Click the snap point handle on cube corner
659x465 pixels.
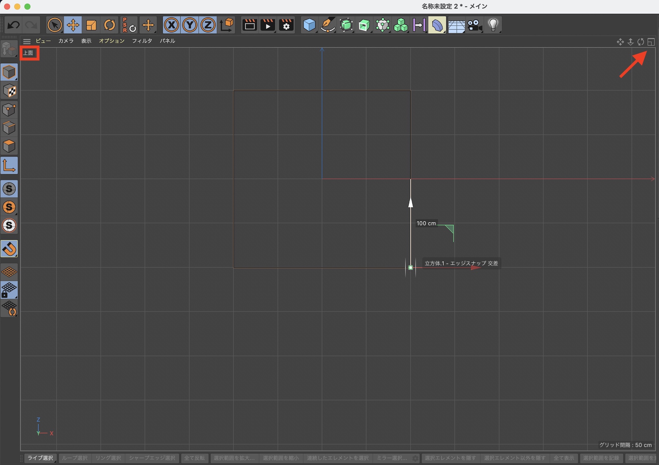point(411,268)
